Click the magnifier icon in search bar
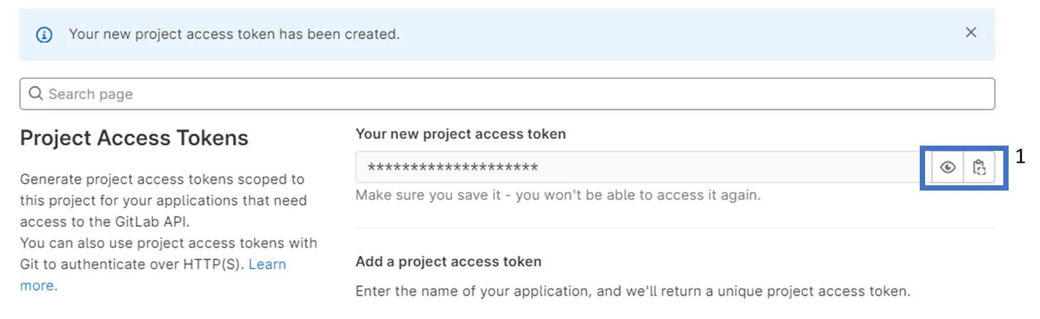The image size is (1040, 319). (36, 94)
